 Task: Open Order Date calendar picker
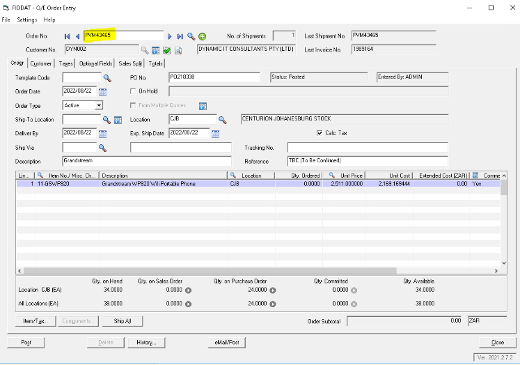[x=103, y=92]
